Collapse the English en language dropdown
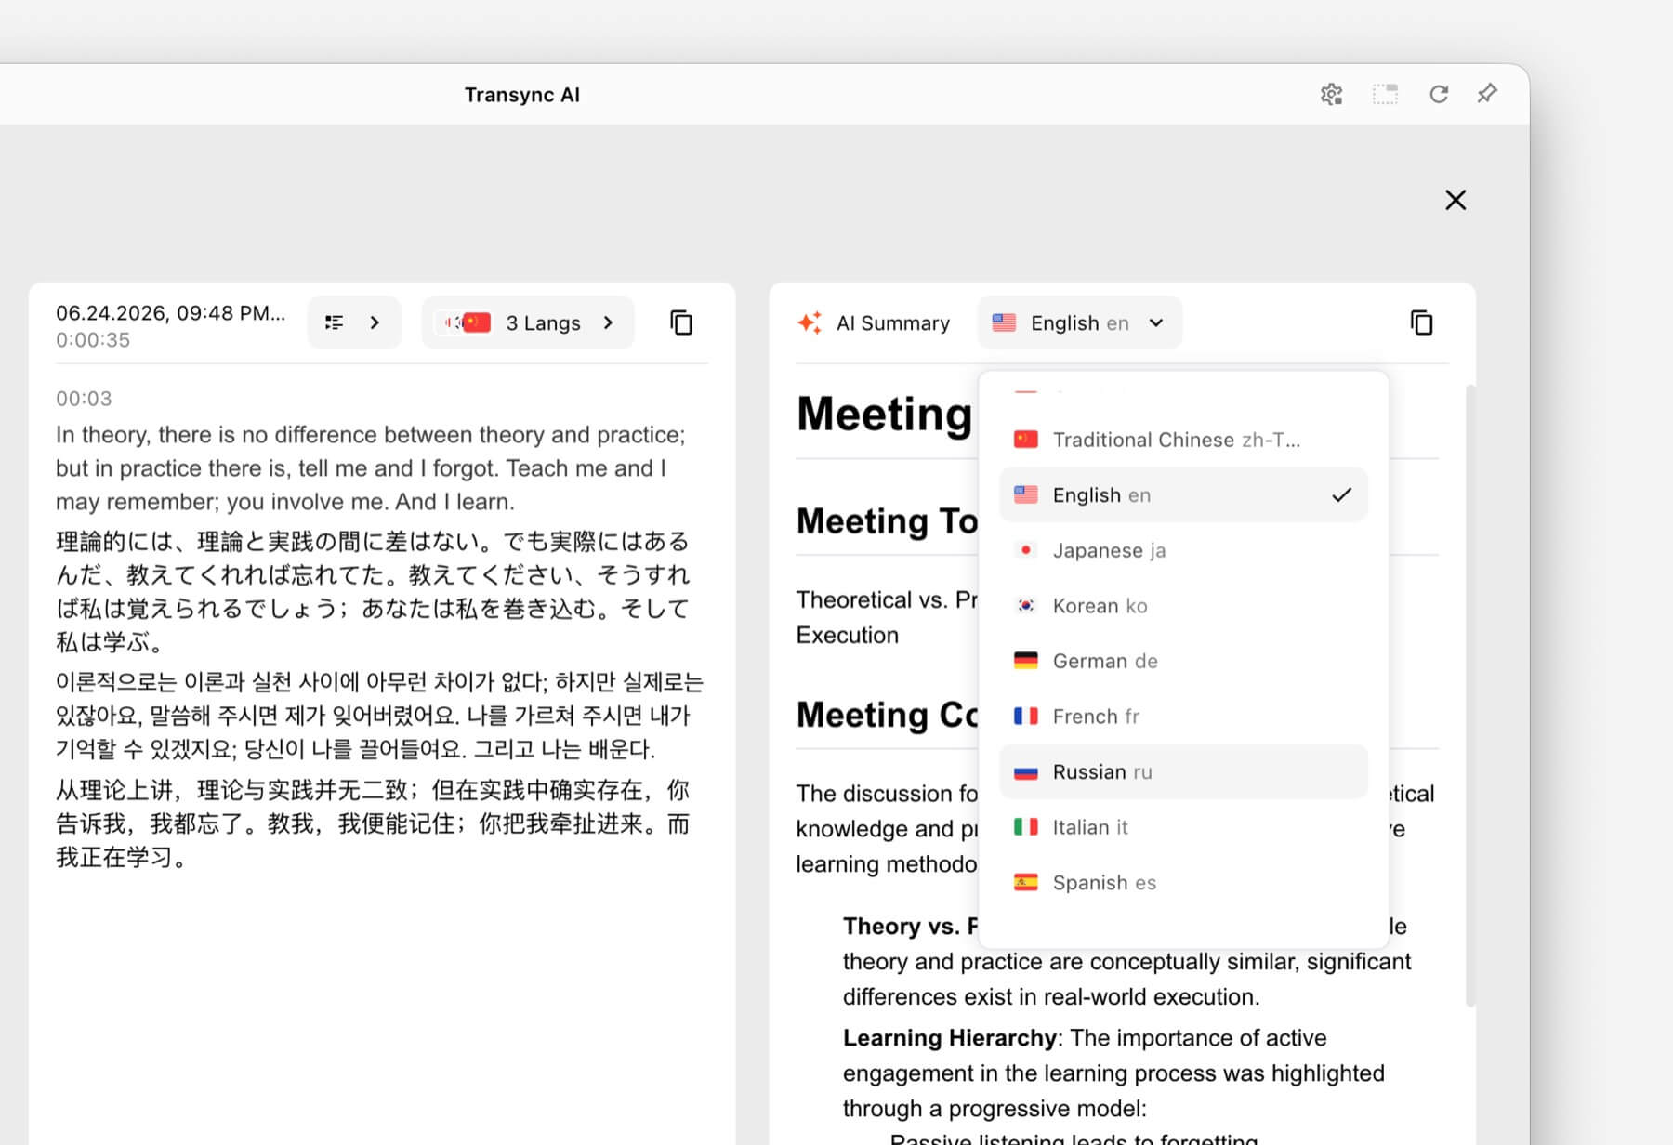Viewport: 1673px width, 1145px height. click(1079, 322)
